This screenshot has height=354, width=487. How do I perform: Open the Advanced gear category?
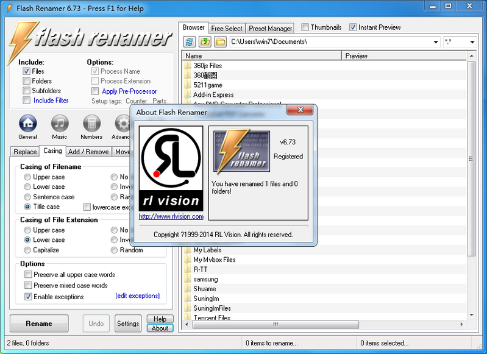pyautogui.click(x=123, y=123)
